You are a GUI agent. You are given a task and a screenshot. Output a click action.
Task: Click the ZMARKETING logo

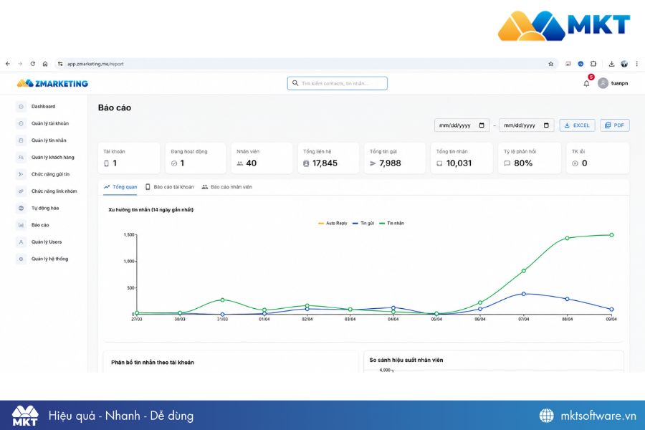pos(52,84)
